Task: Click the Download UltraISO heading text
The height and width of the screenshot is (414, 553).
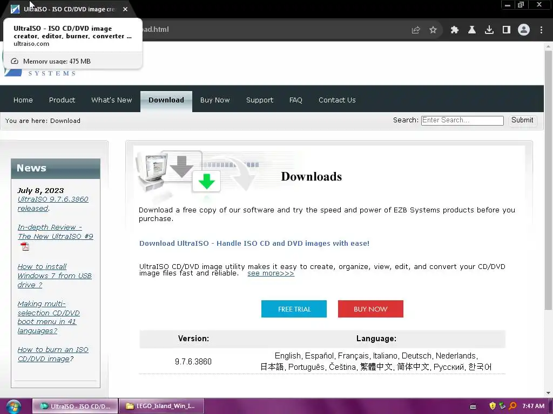Action: point(254,244)
